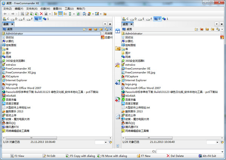Select drive D in left panel drive bar
Image resolution: width=226 pixels, height=160 pixels.
(x=14, y=19)
